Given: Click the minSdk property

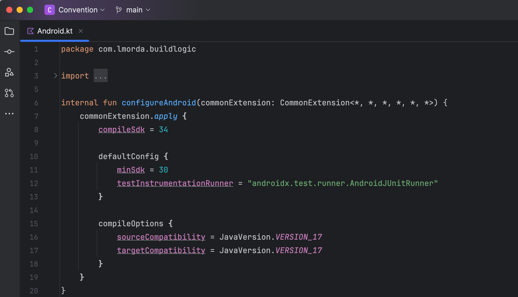Looking at the screenshot, I should point(131,170).
